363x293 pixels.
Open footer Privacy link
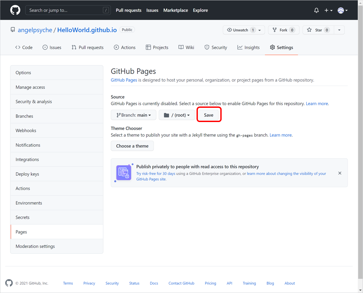[89, 283]
